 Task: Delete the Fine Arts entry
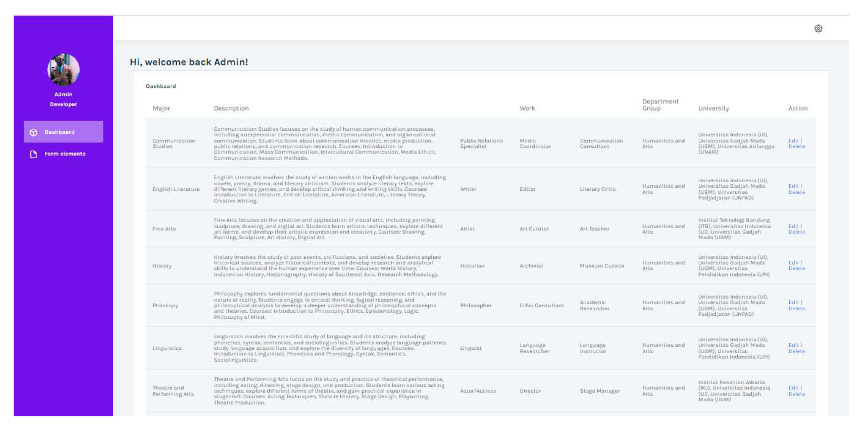796,232
